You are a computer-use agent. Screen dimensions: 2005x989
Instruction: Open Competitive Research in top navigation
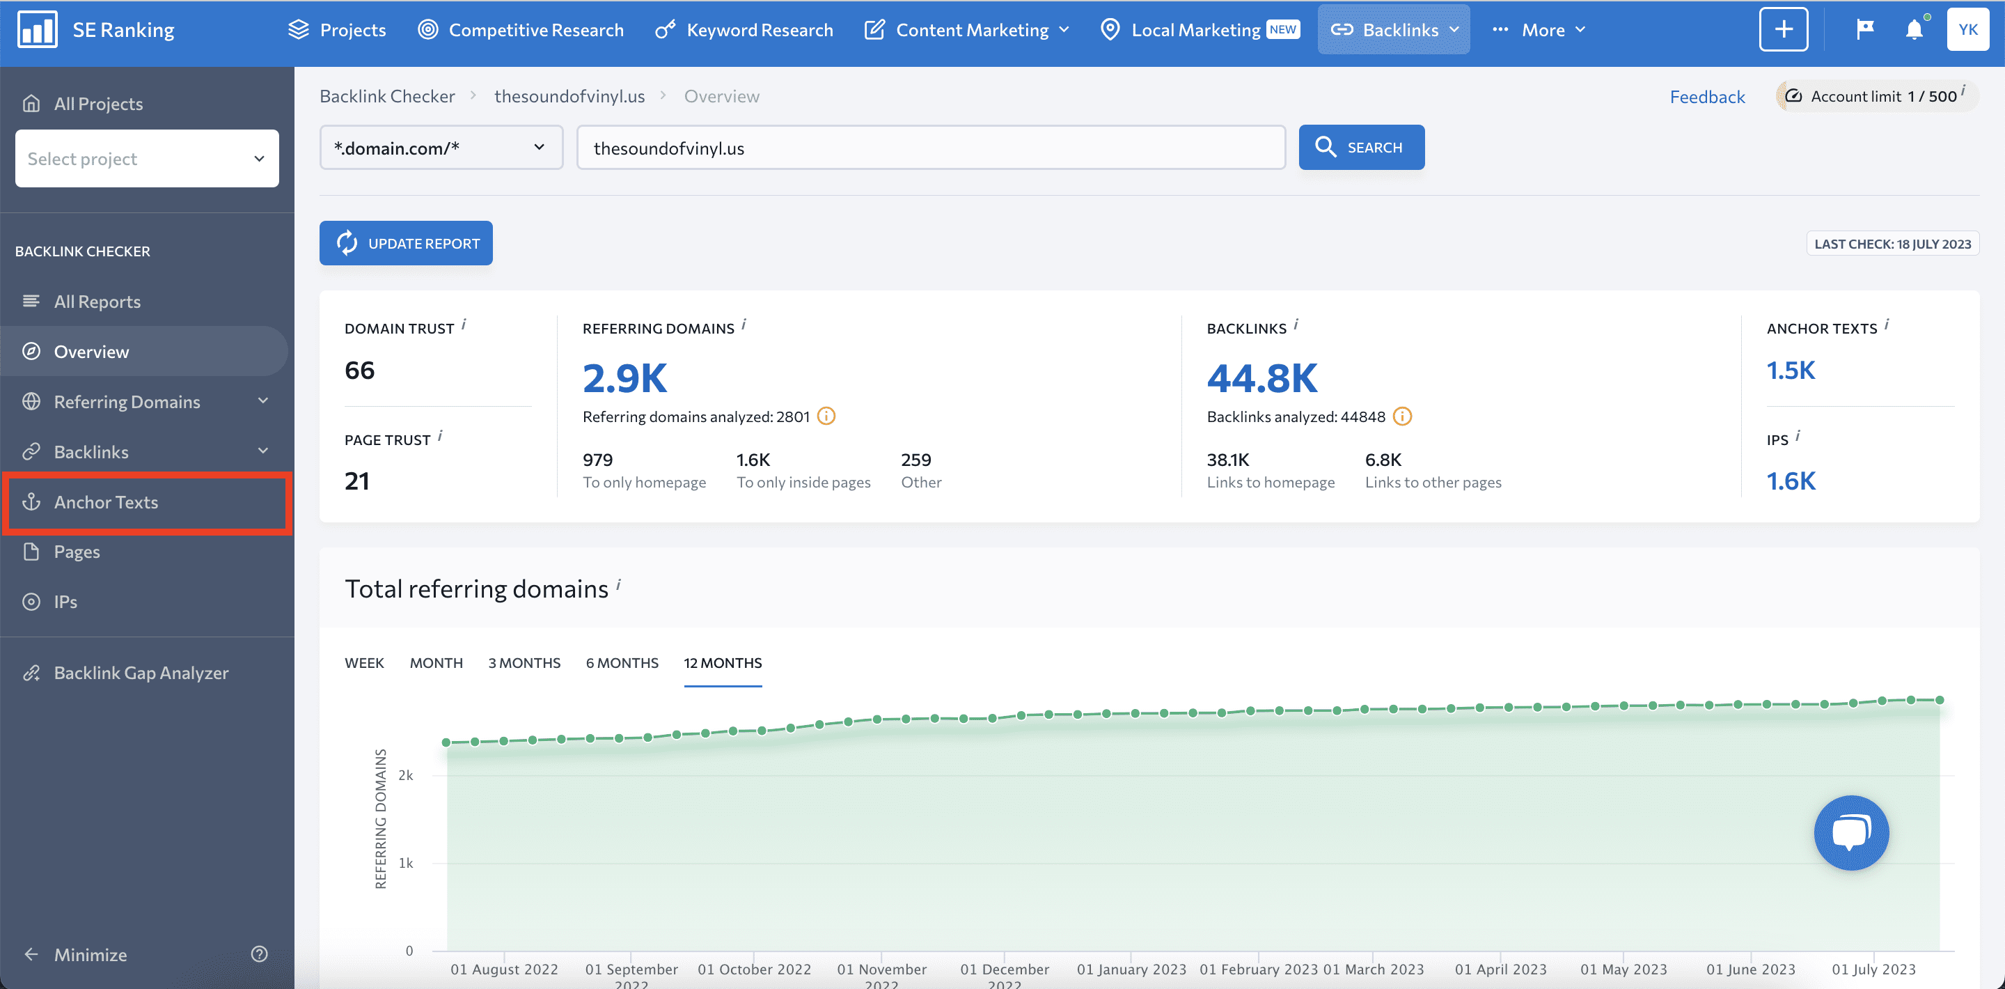pos(521,29)
